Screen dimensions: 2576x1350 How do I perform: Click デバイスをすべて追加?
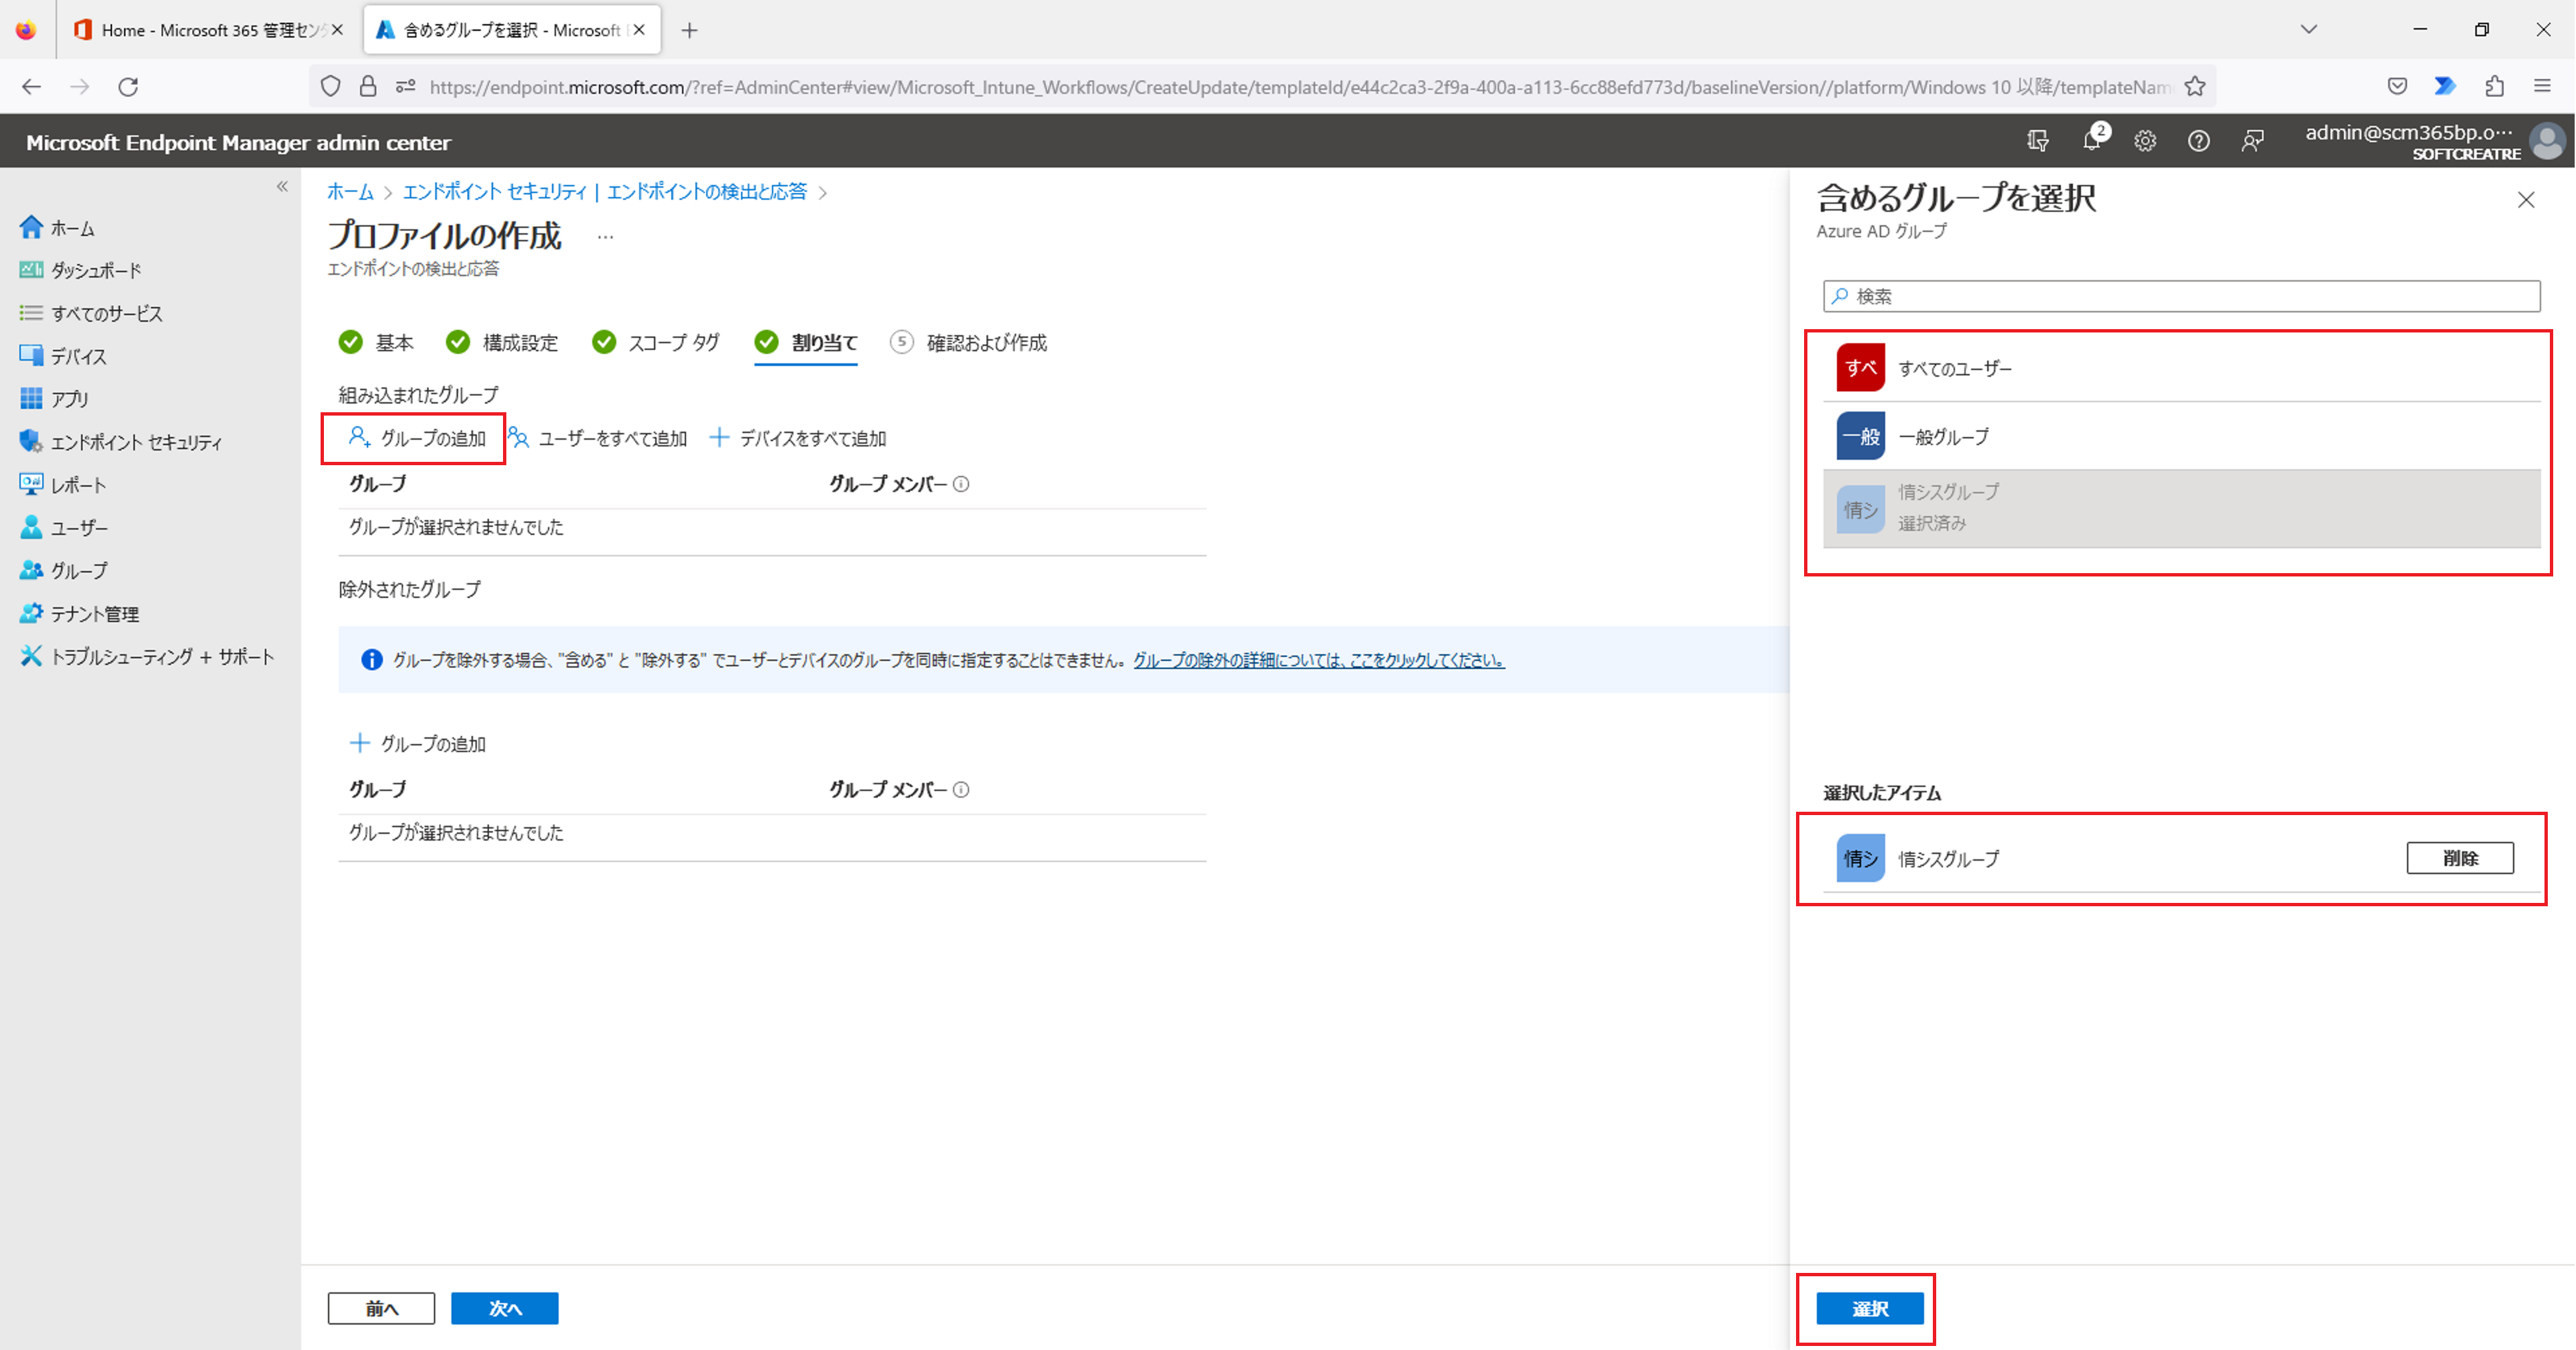coord(797,438)
